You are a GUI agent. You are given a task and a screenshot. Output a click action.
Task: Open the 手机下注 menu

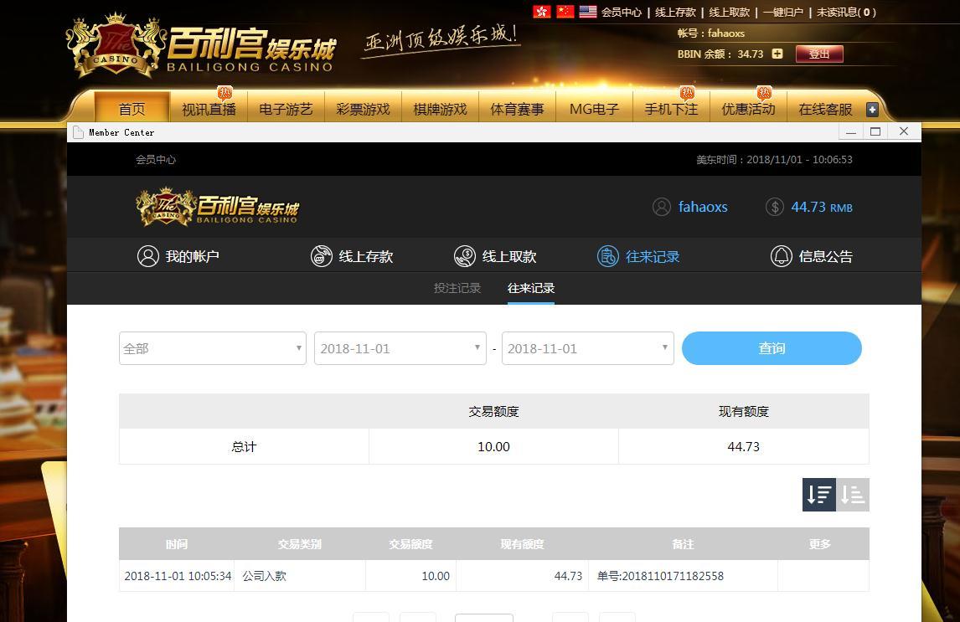point(671,109)
